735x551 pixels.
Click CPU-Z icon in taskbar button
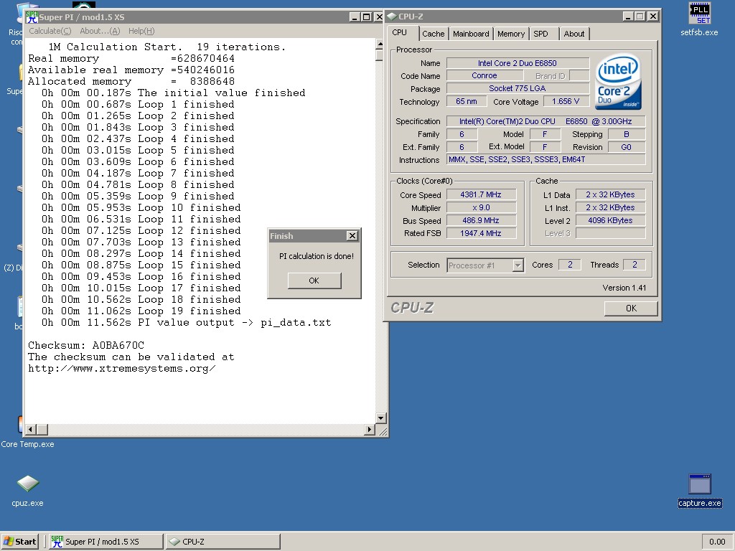174,542
